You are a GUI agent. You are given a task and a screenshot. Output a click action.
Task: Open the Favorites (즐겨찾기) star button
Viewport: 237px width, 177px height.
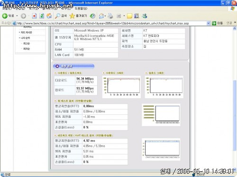pos(78,16)
